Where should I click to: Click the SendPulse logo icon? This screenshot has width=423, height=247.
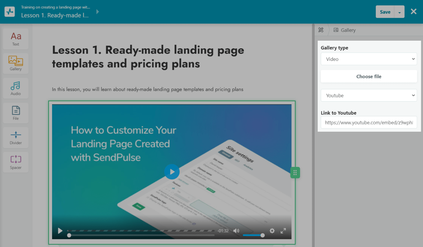[10, 12]
